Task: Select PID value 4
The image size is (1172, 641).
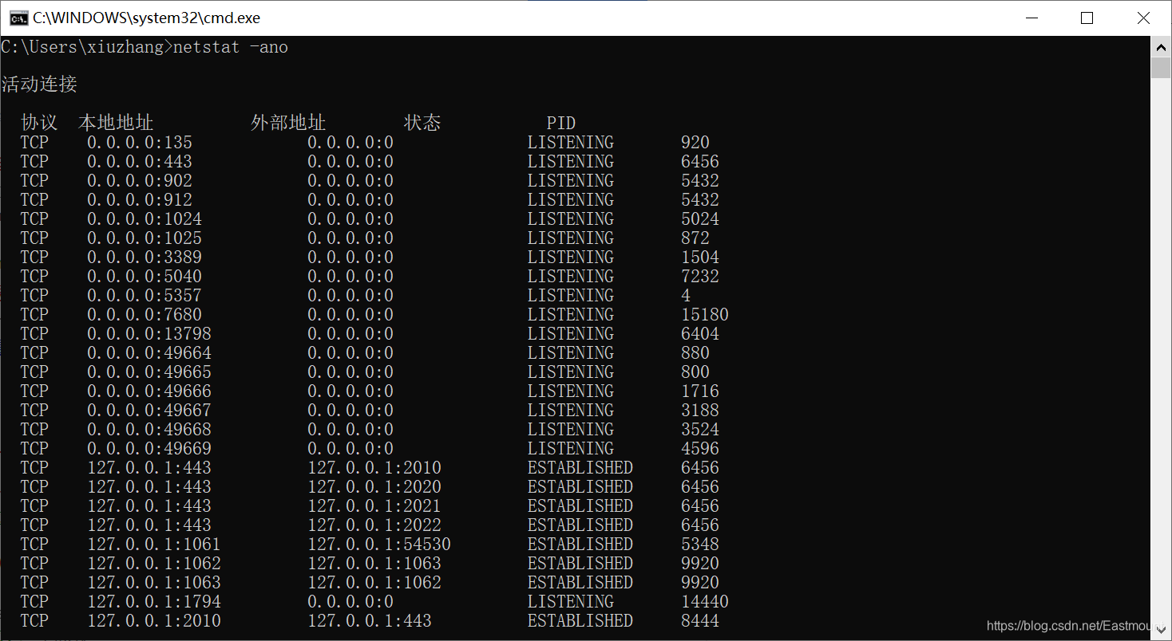Action: coord(686,296)
